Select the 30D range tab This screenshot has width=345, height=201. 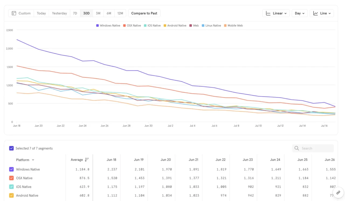click(86, 13)
